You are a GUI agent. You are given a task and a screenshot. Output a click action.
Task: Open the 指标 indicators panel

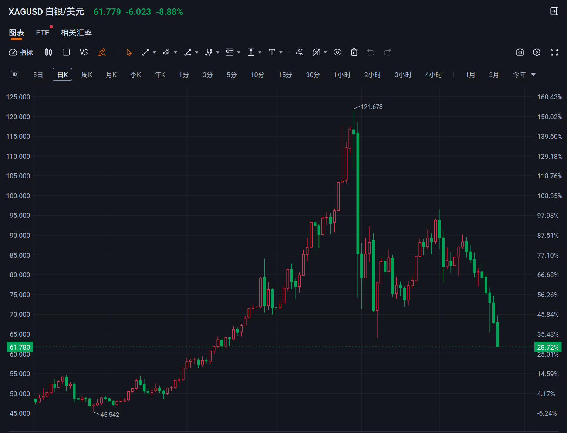click(x=21, y=52)
